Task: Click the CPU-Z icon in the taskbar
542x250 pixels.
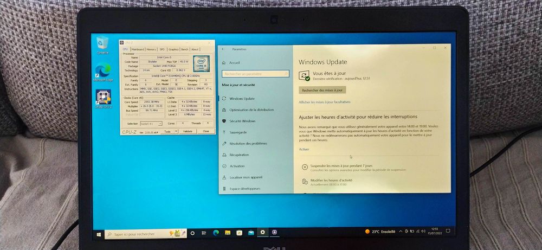Action: point(274,232)
